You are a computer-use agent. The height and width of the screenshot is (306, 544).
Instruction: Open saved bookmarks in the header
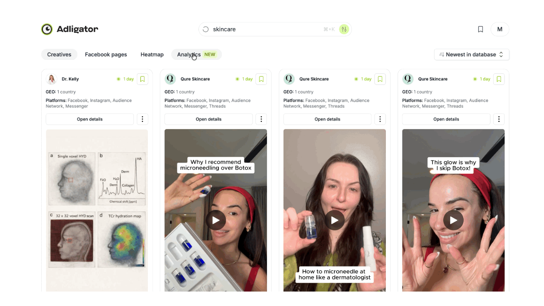[480, 29]
